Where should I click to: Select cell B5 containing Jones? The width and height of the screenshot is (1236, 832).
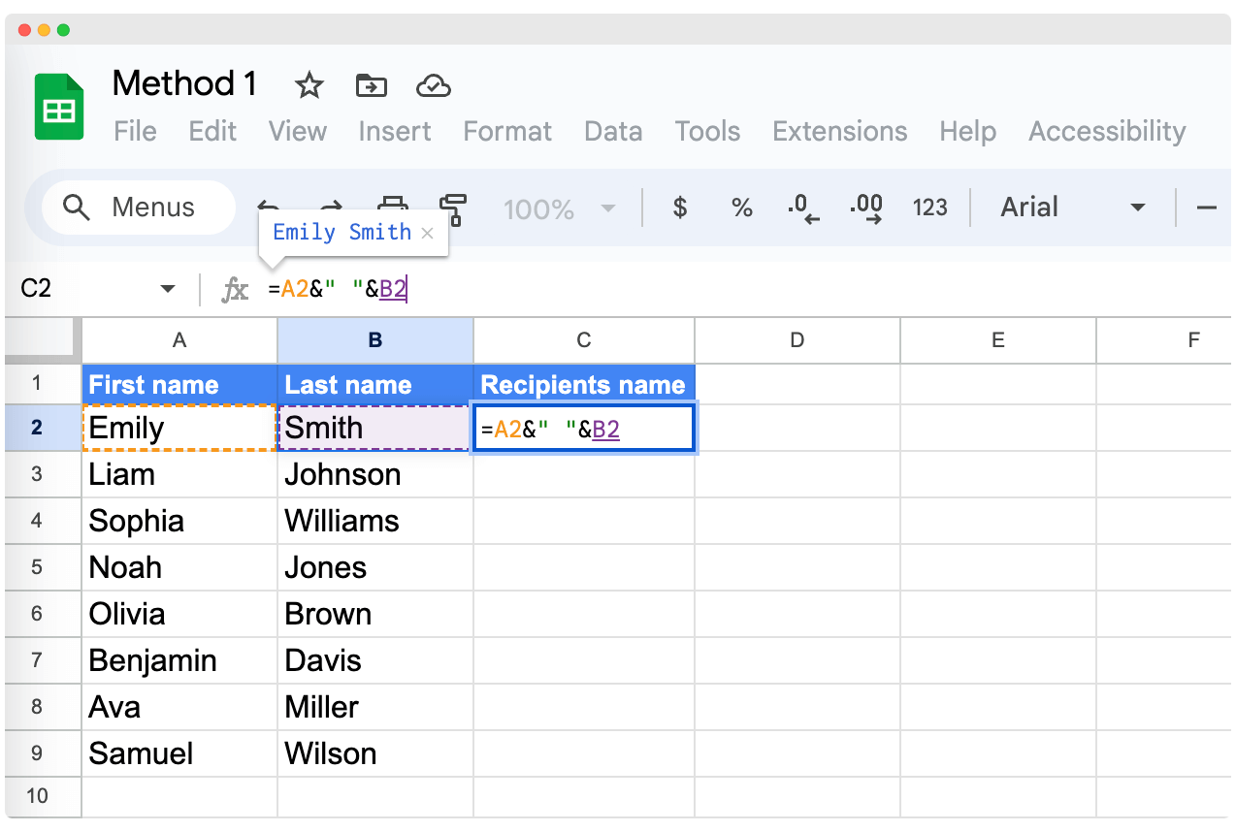(x=374, y=567)
